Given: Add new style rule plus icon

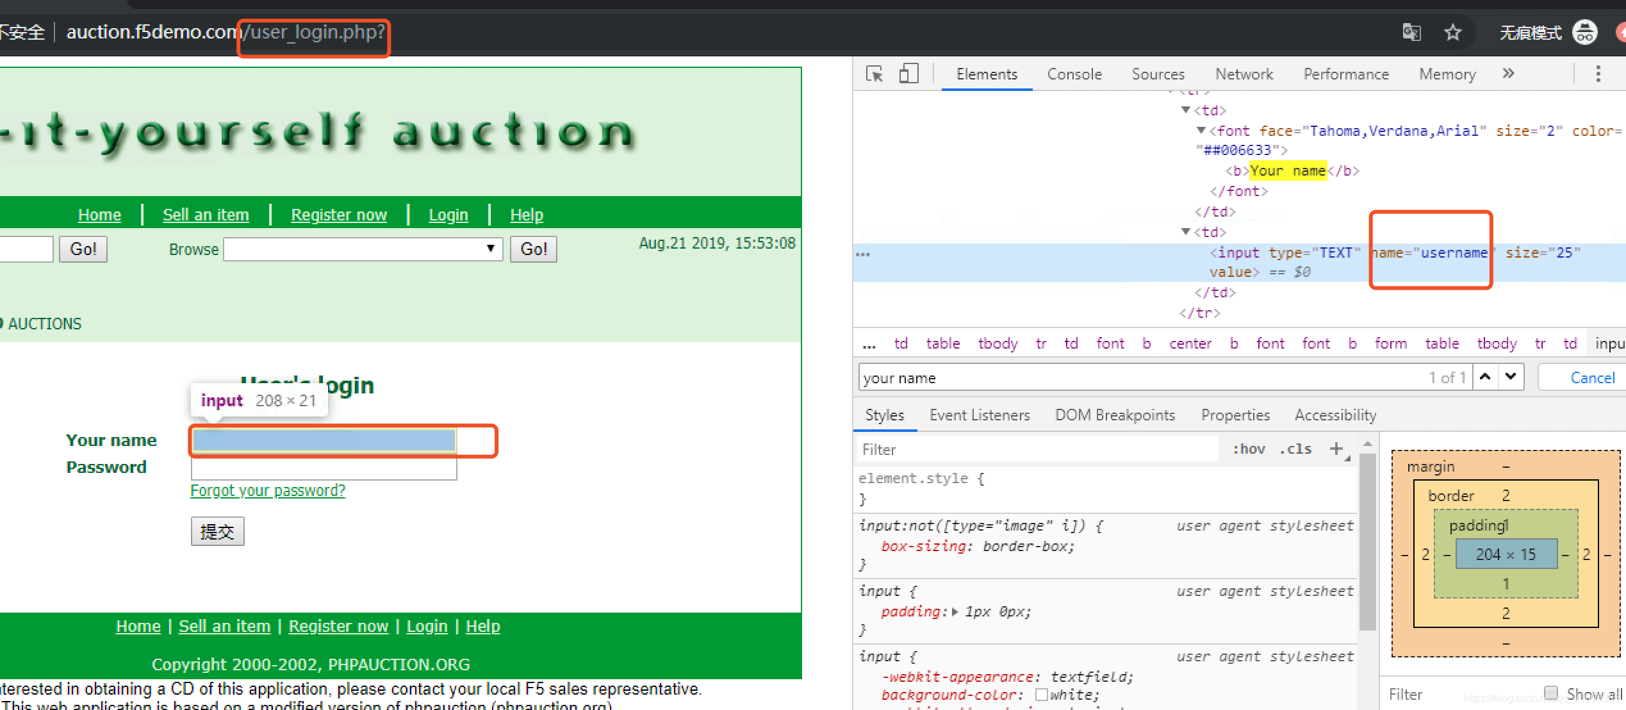Looking at the screenshot, I should (x=1336, y=449).
